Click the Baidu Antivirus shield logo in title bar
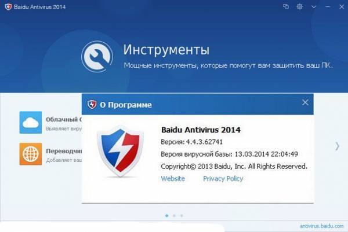This screenshot has width=348, height=232. [8, 7]
